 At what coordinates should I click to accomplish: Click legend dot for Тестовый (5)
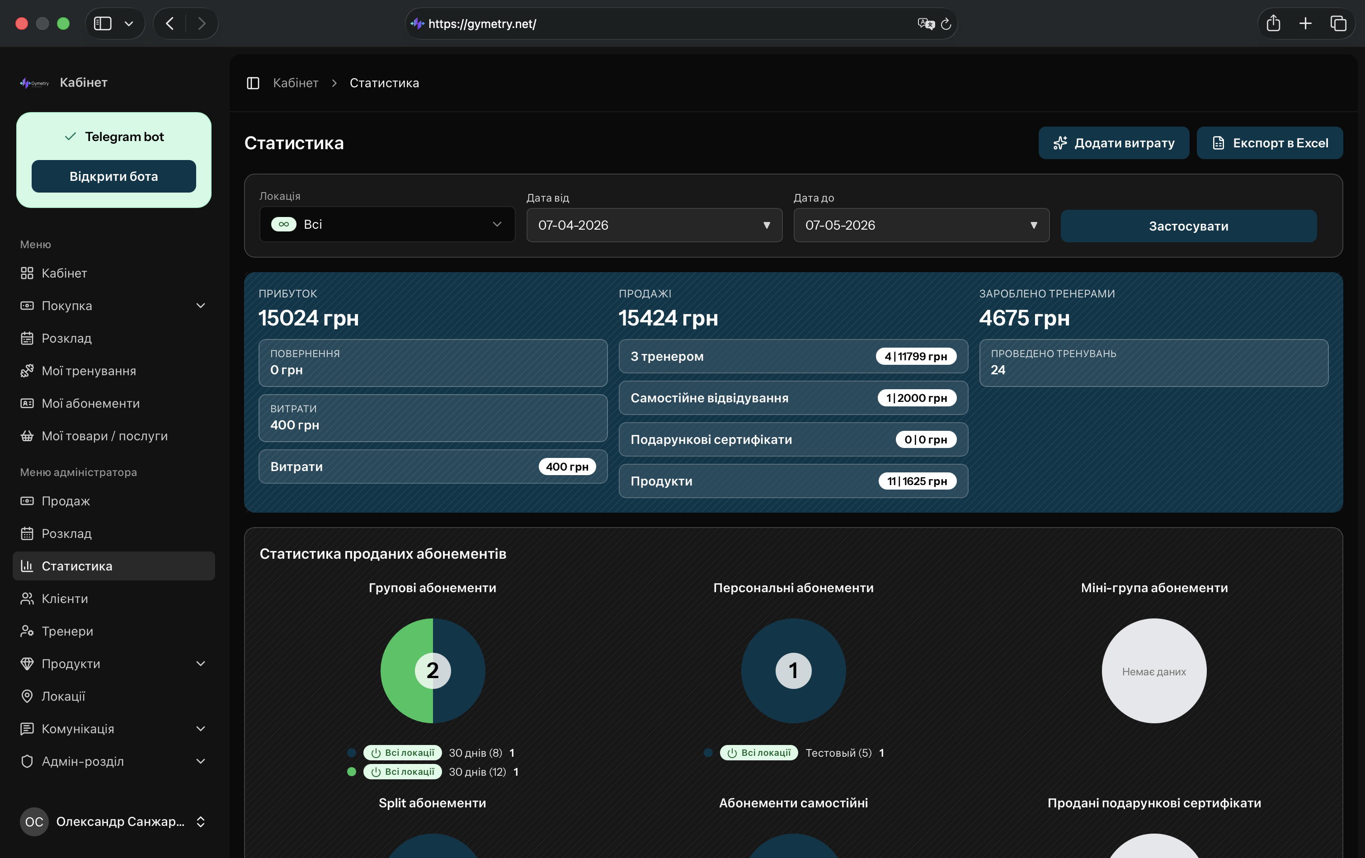coord(708,753)
